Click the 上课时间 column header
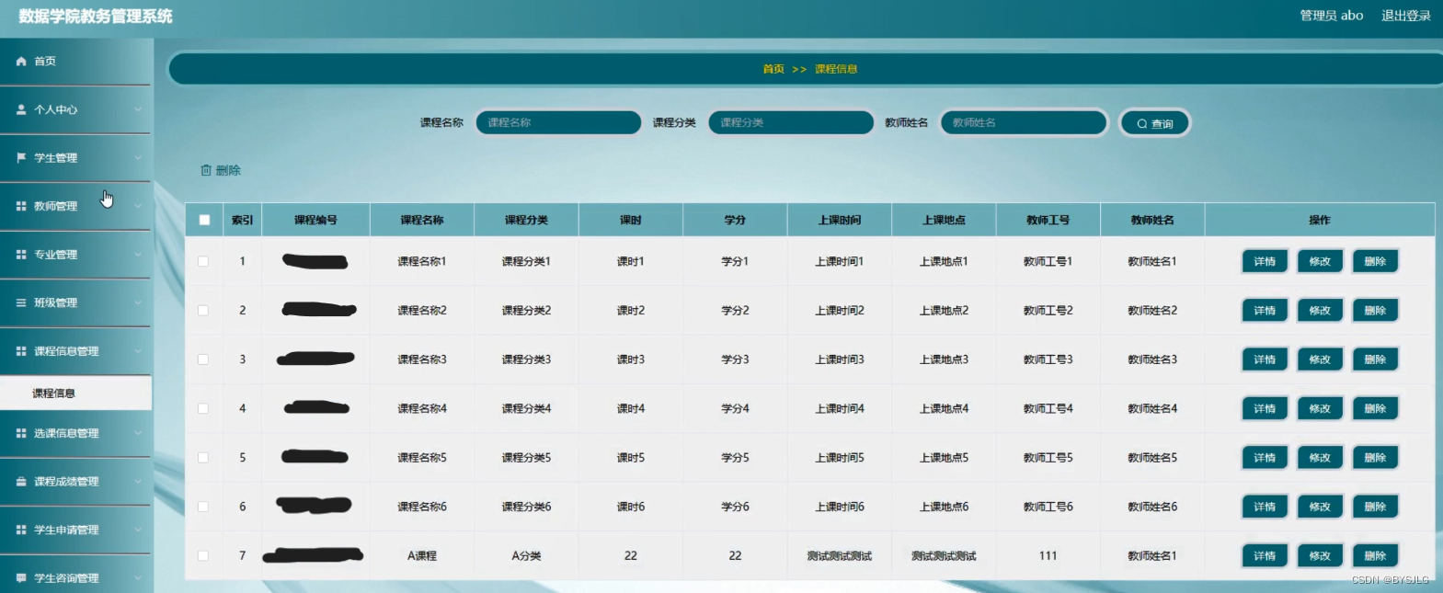The image size is (1443, 593). pos(840,220)
